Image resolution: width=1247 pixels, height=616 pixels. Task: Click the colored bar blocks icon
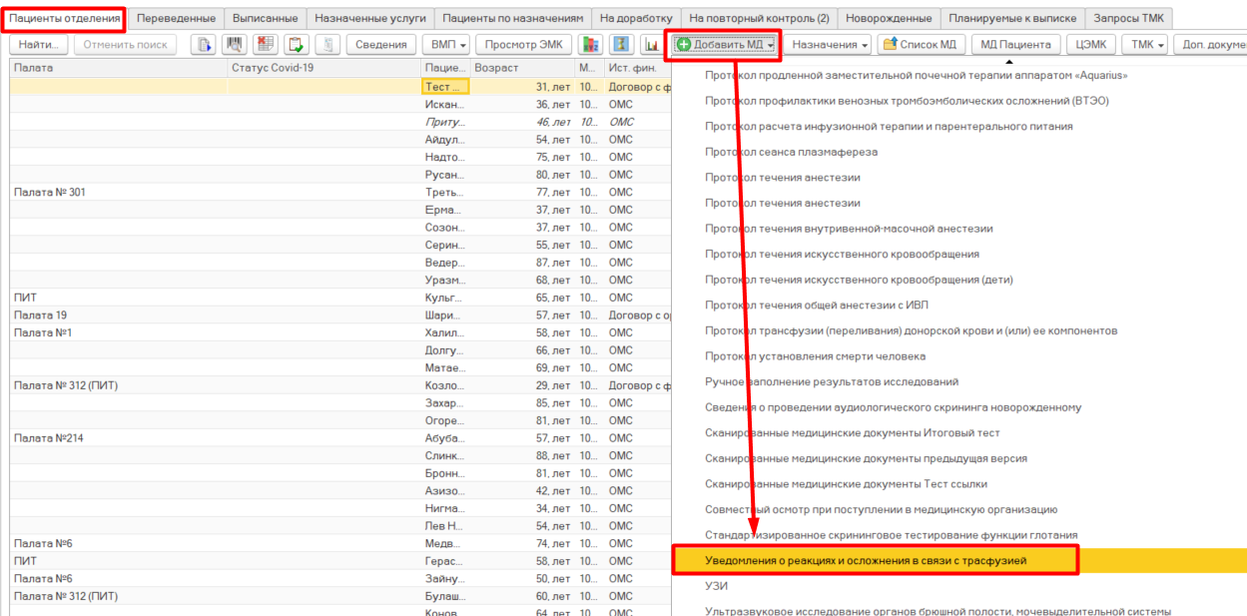[591, 45]
